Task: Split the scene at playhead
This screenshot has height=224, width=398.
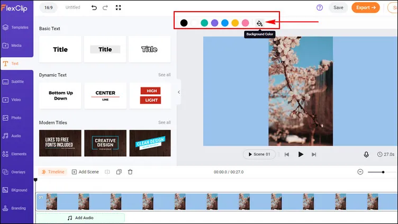Action: [107, 172]
